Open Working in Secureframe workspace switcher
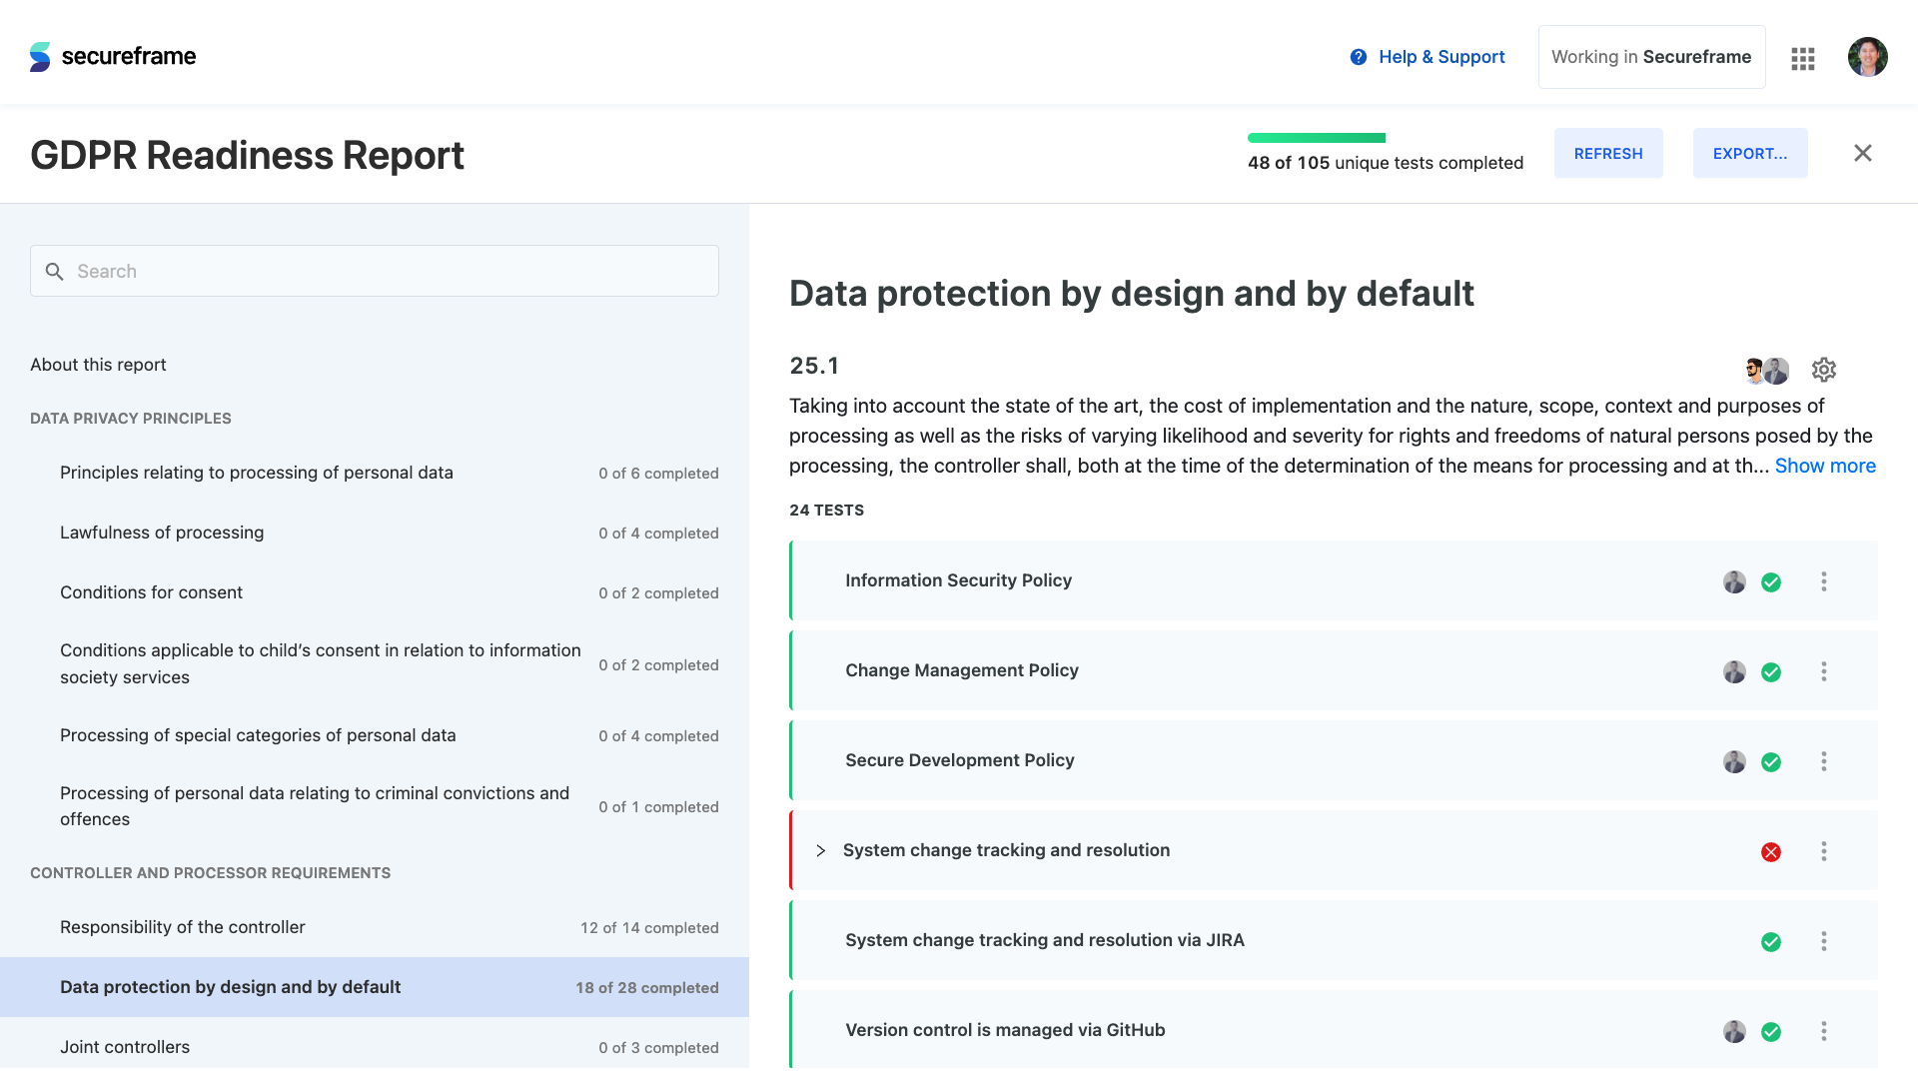The image size is (1918, 1079). (1650, 57)
